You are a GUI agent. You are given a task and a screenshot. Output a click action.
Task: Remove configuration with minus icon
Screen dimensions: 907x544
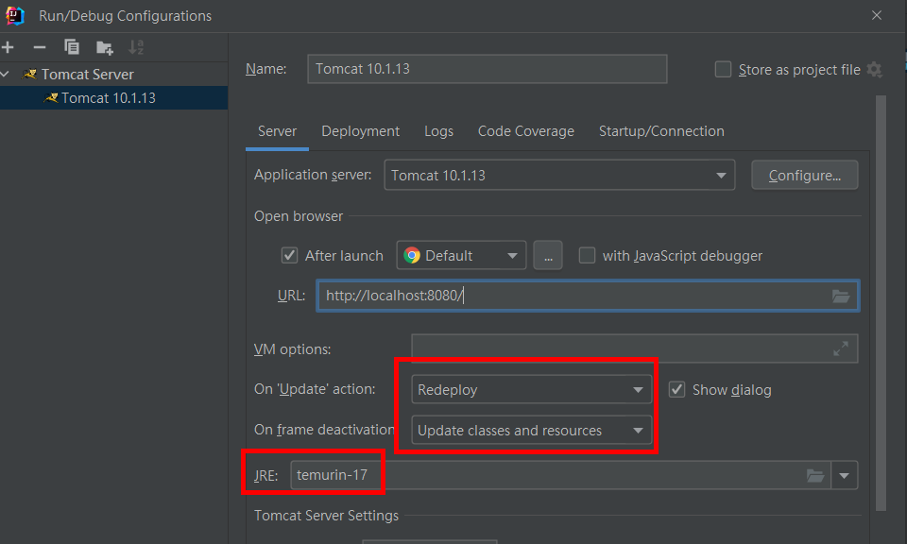click(x=40, y=47)
